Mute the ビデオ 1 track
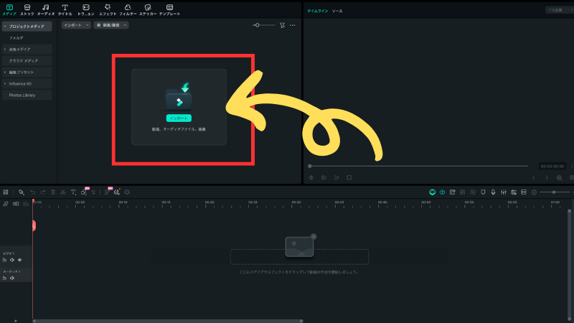The image size is (574, 323). point(12,260)
